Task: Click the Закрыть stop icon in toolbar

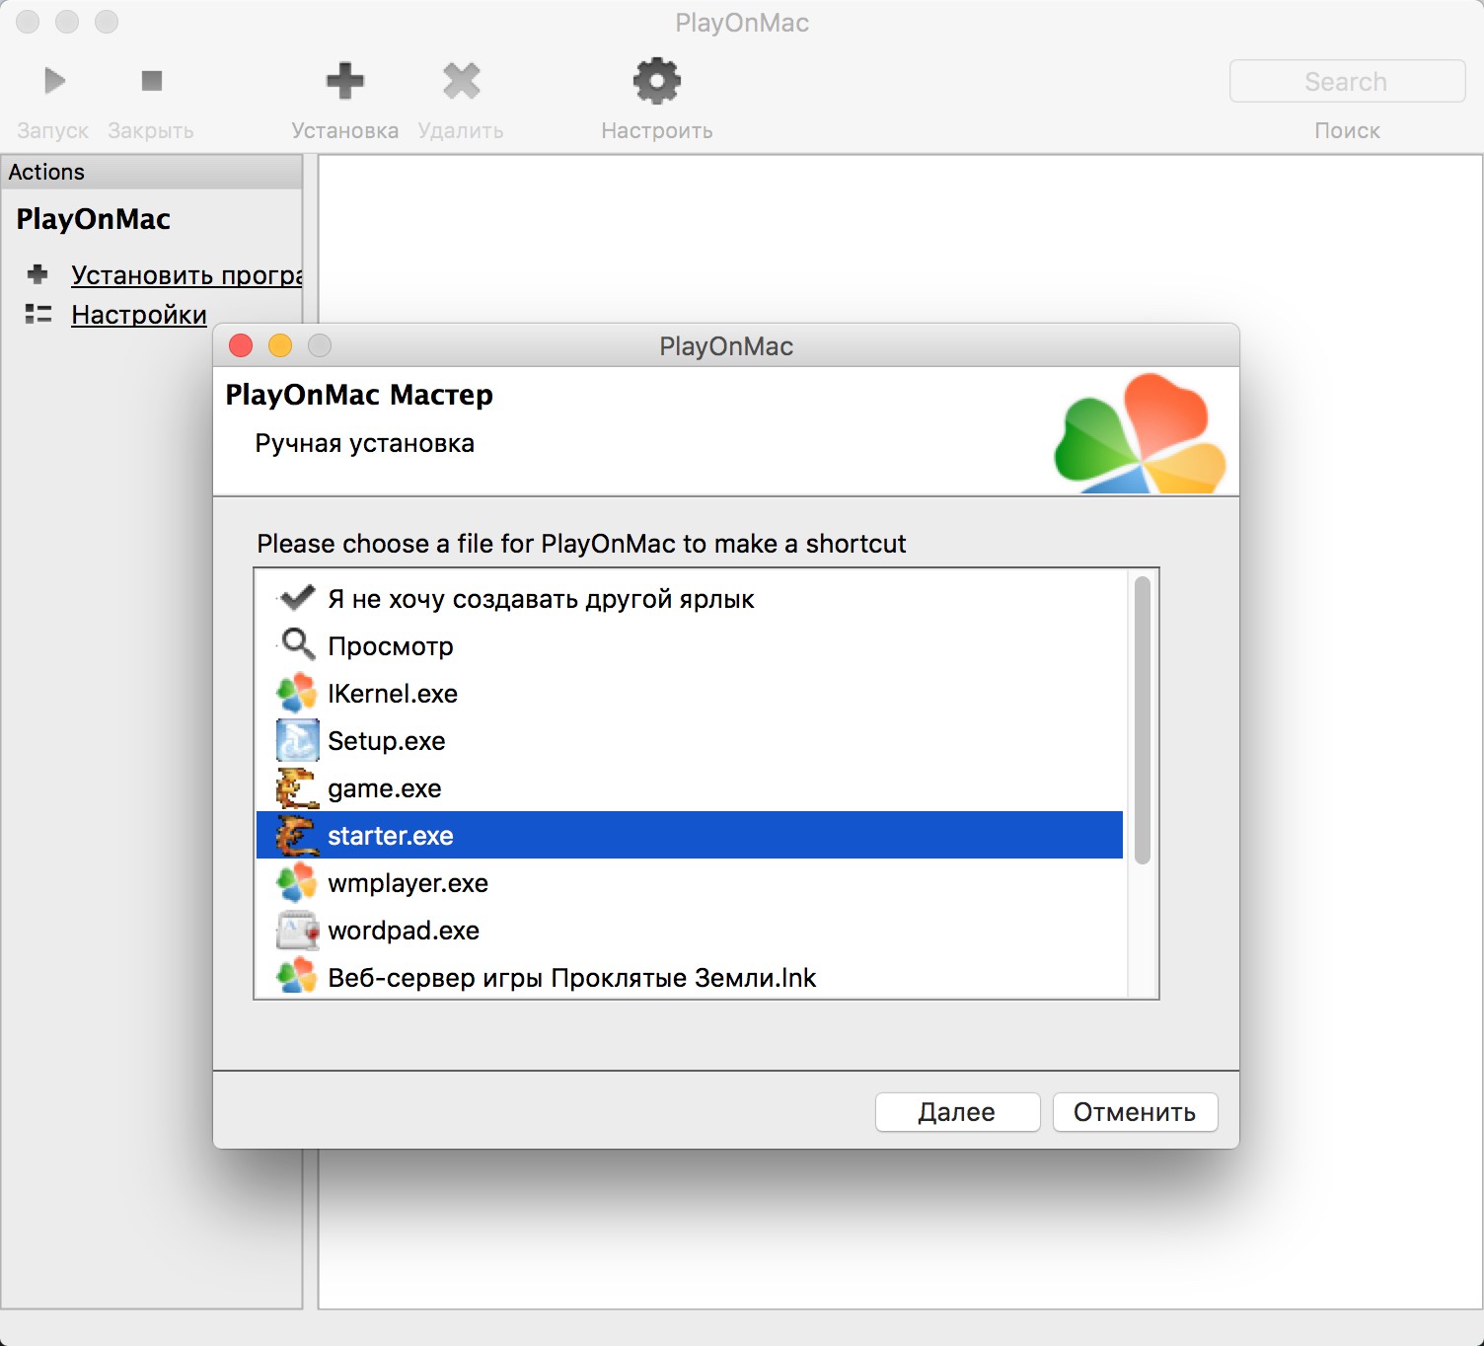Action: click(x=151, y=81)
